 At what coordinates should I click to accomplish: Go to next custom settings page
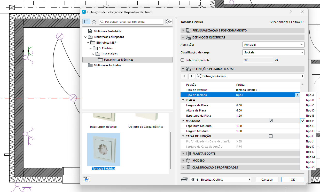click(192, 76)
